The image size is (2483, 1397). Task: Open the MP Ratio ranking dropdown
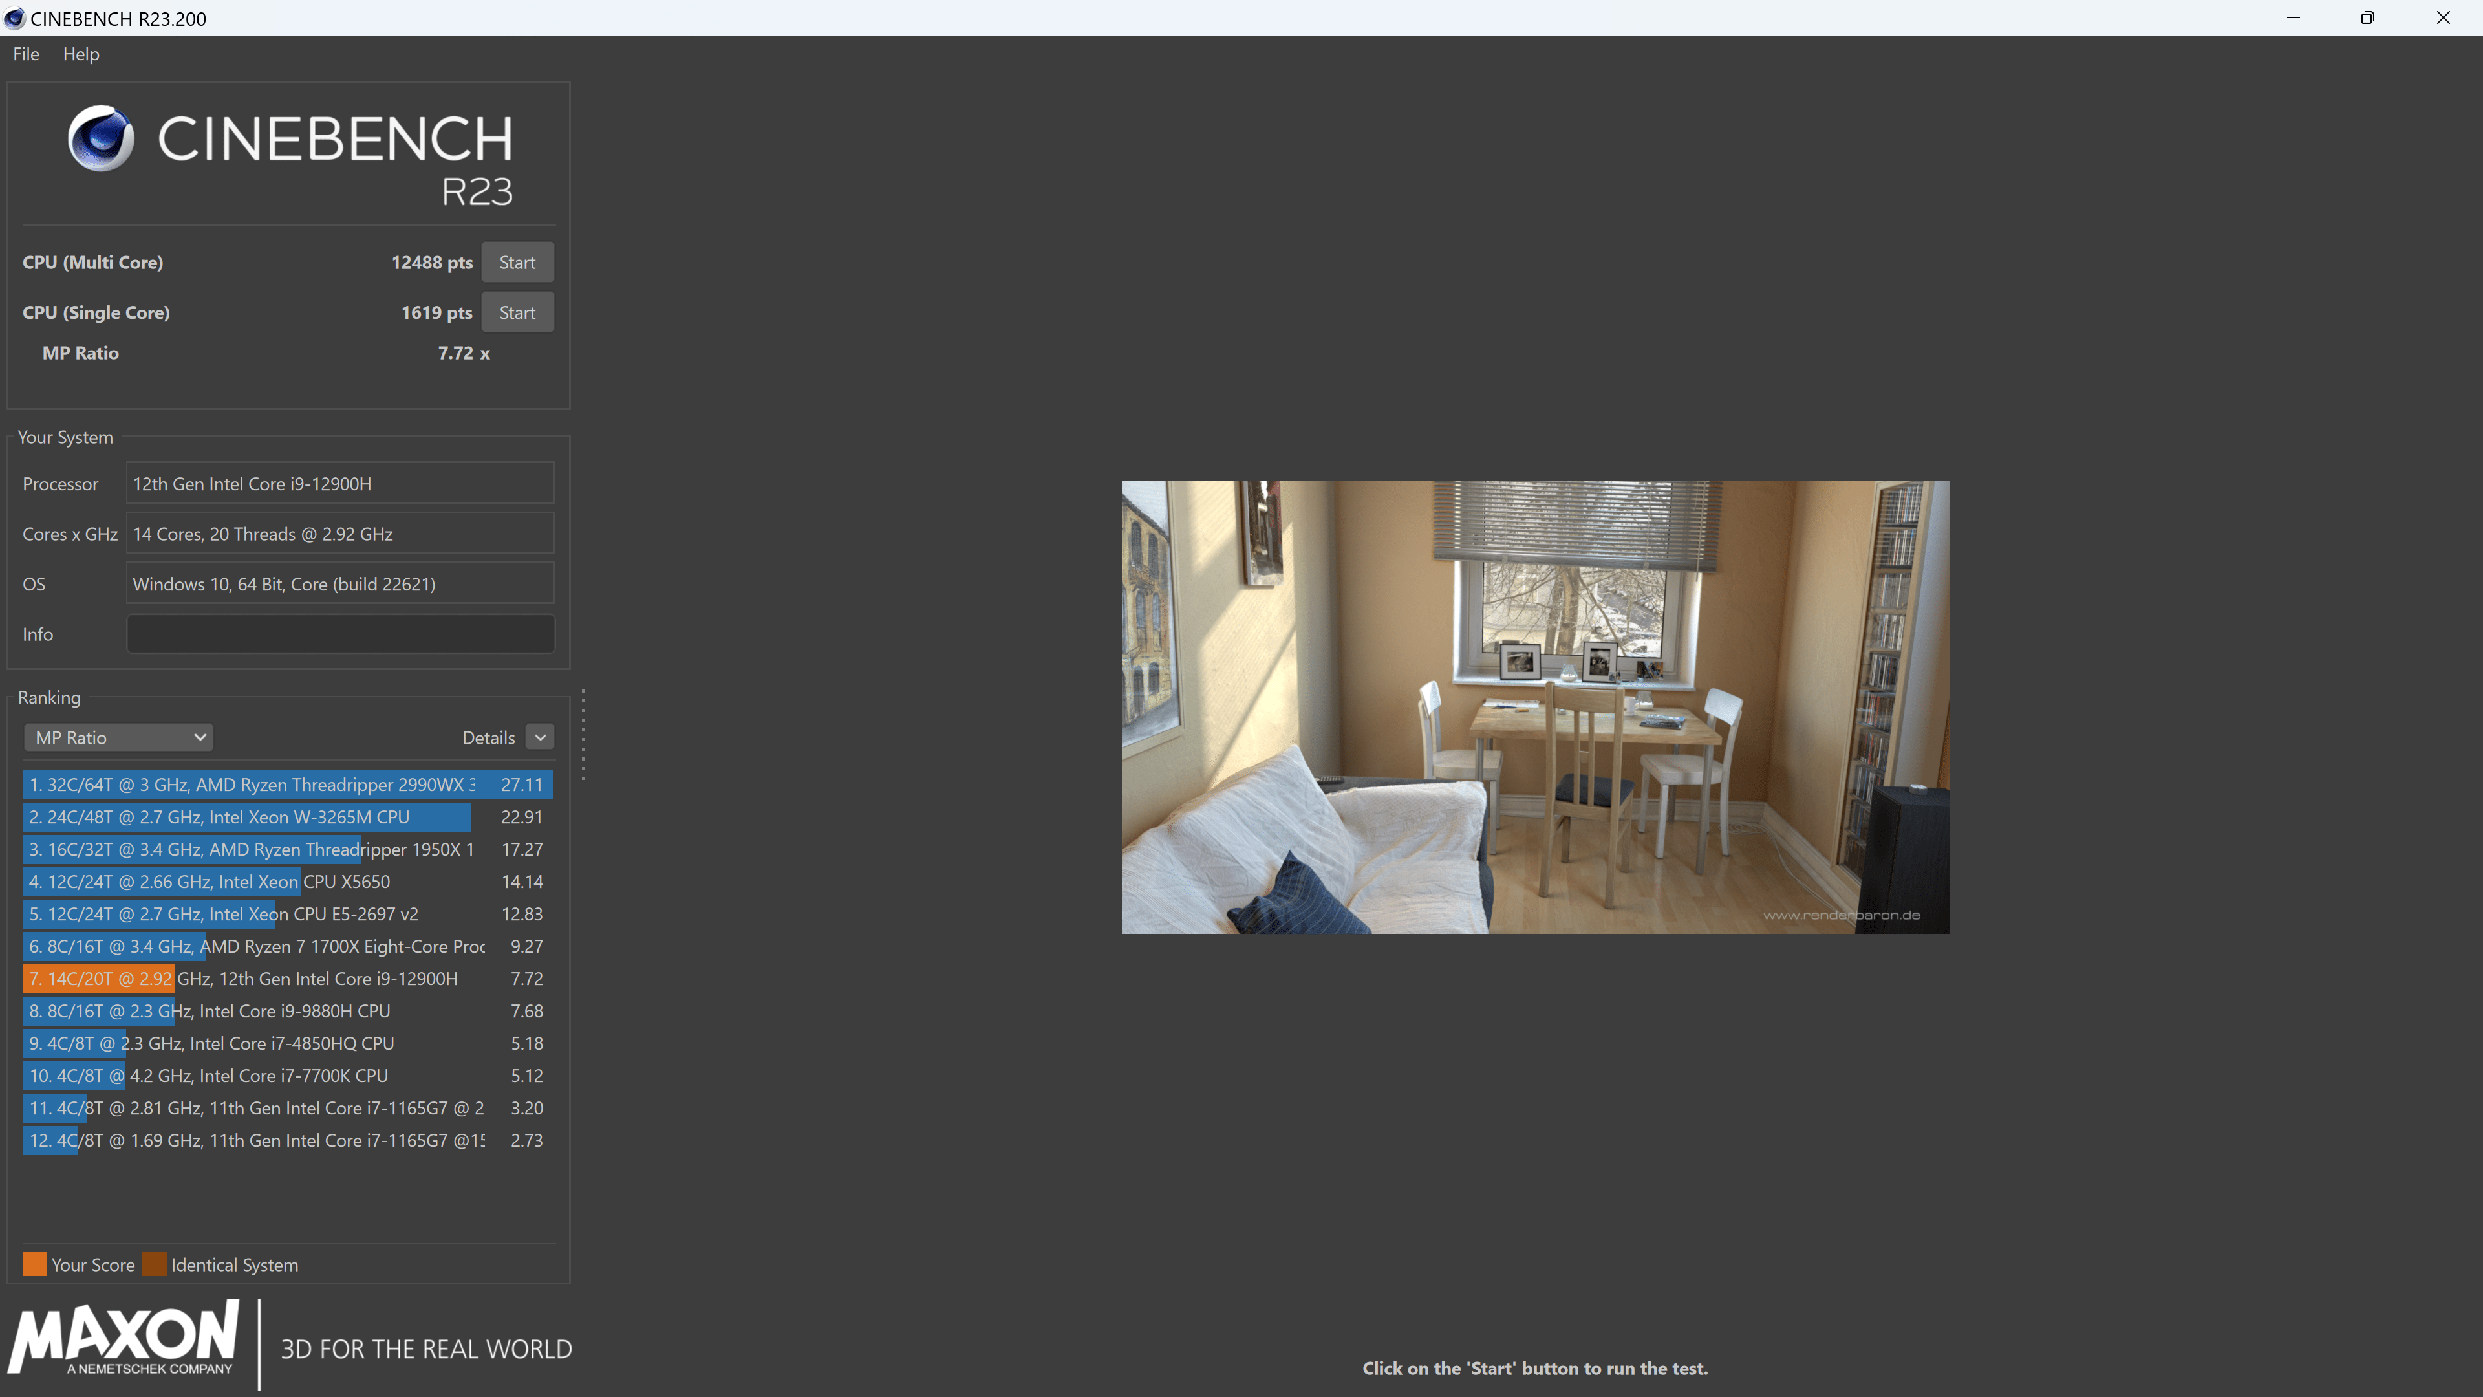(118, 737)
